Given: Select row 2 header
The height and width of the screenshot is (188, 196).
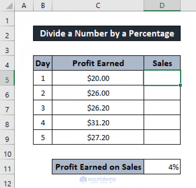Looking at the screenshot, I should point(7,33).
